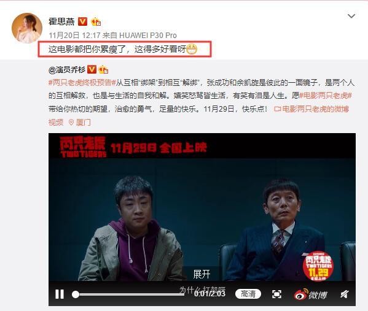
Task: Click the Weibo logo in player
Action: 310,294
